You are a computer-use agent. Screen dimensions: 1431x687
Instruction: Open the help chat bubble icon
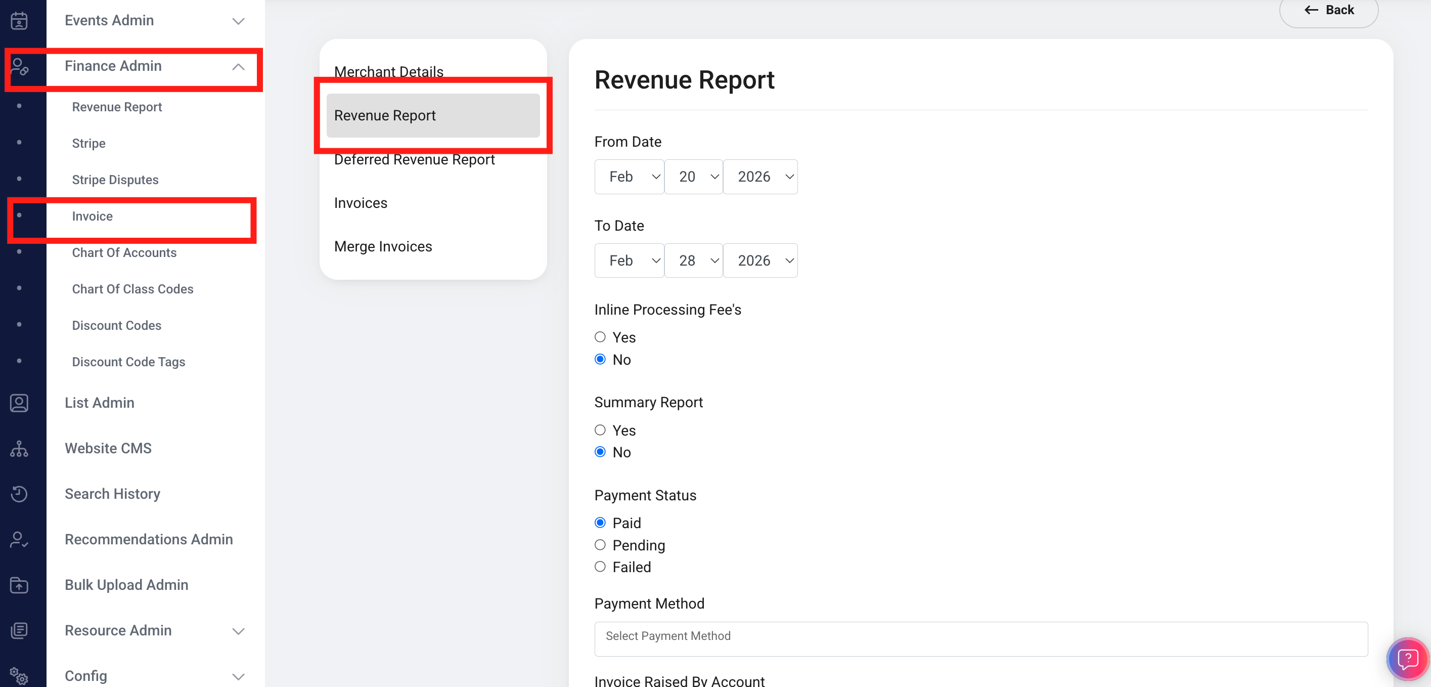[x=1407, y=659]
